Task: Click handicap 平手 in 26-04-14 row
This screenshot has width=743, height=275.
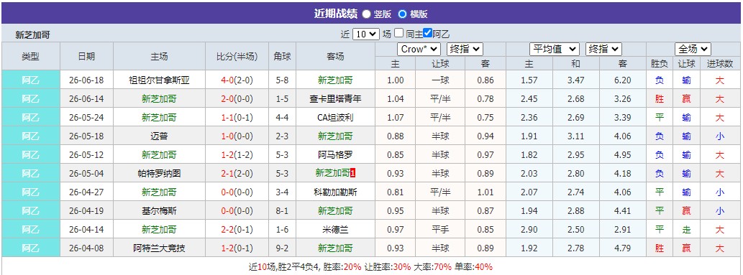Action: [x=440, y=230]
